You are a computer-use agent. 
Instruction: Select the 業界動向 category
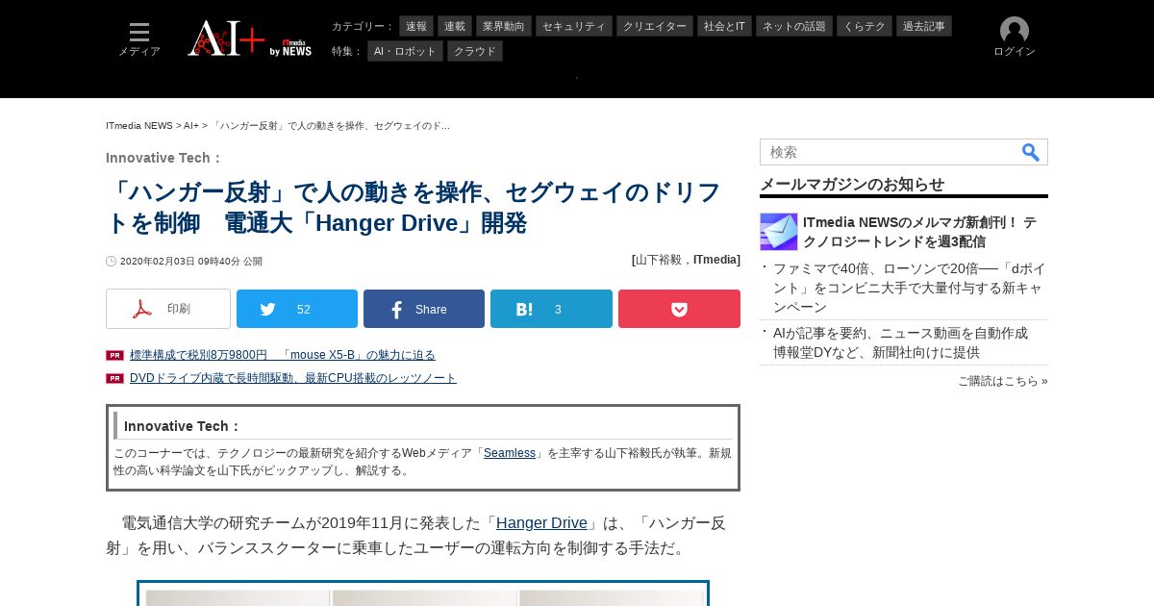click(504, 26)
